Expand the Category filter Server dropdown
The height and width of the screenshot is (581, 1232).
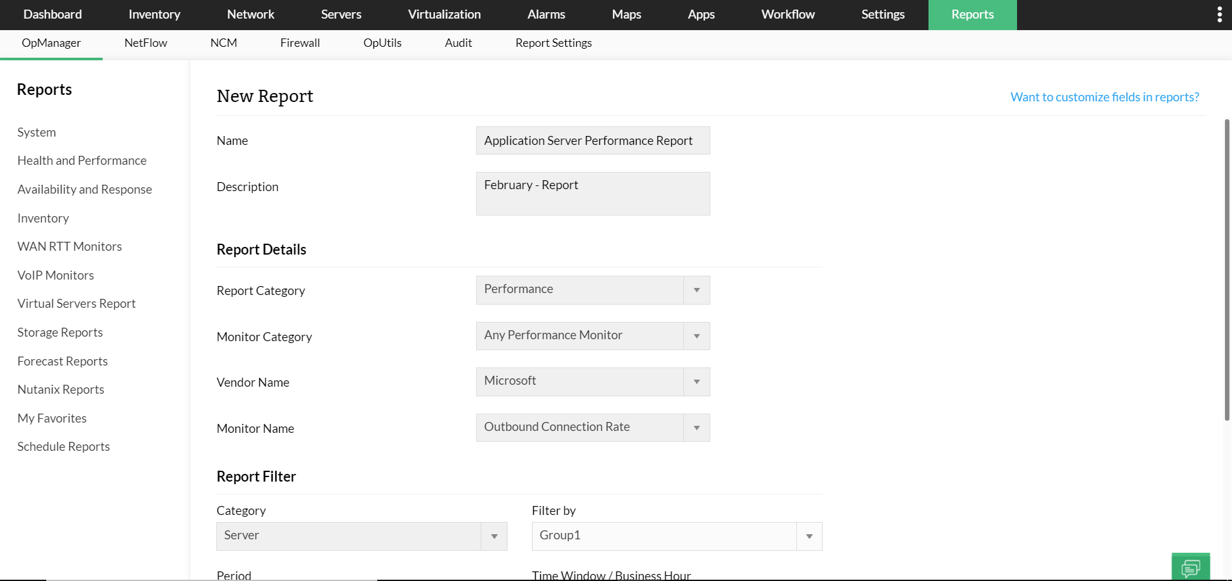point(494,537)
